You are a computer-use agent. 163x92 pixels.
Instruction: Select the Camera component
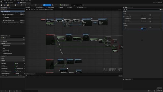tap(7, 19)
